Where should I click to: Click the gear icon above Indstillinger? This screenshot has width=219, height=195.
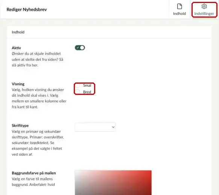point(204,6)
